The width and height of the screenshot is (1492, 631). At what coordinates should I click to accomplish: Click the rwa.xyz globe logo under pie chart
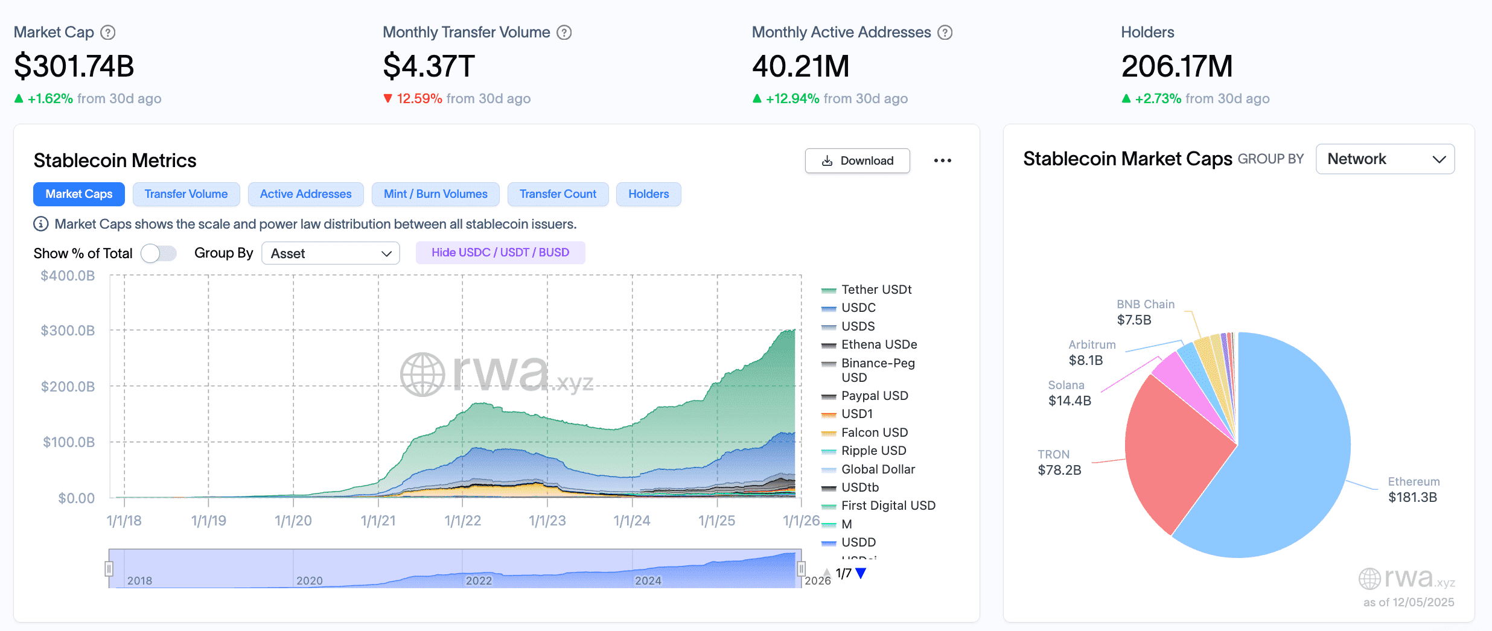tap(1369, 579)
